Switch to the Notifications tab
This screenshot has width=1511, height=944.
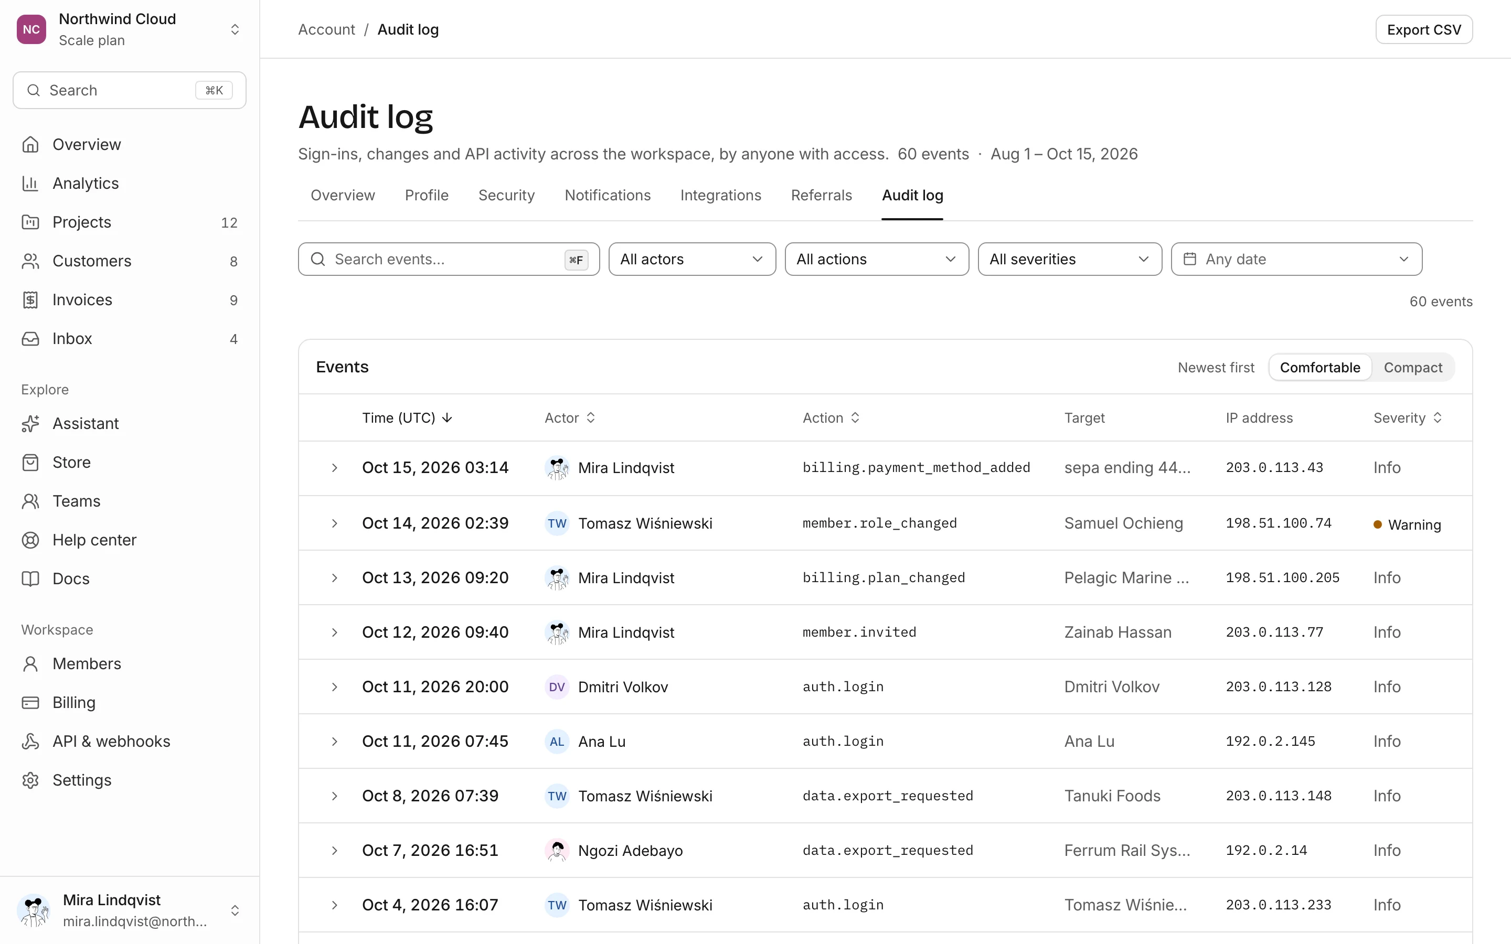click(608, 196)
